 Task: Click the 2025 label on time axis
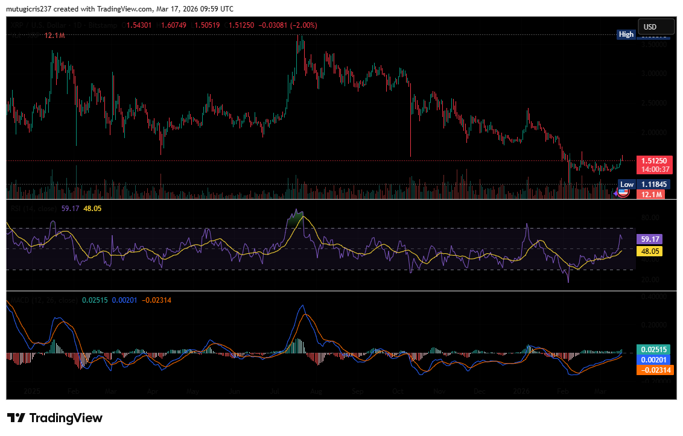click(32, 391)
